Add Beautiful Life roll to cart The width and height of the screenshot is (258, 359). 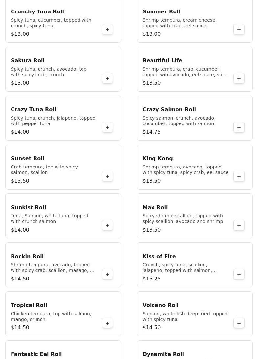click(x=239, y=79)
